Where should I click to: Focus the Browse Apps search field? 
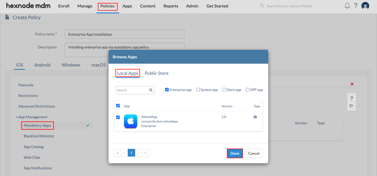pyautogui.click(x=135, y=90)
